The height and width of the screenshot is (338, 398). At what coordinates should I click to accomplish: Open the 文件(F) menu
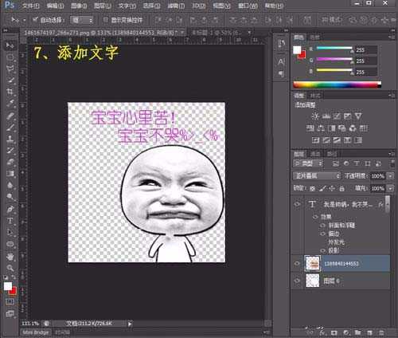31,6
